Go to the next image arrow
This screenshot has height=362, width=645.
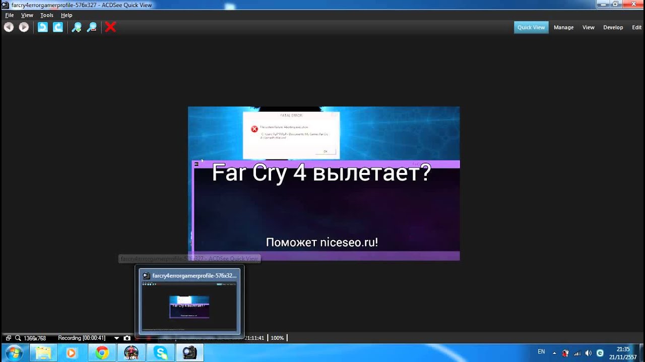pyautogui.click(x=24, y=27)
